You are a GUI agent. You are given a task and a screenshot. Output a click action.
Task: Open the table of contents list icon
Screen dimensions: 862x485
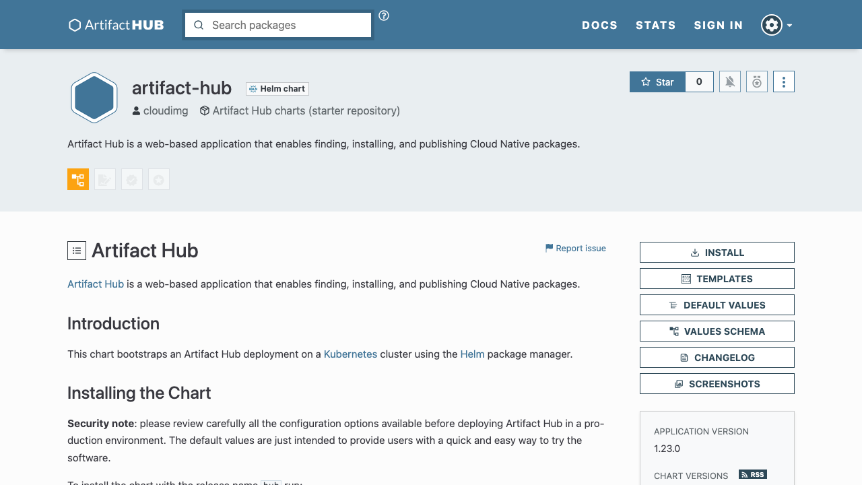click(77, 251)
